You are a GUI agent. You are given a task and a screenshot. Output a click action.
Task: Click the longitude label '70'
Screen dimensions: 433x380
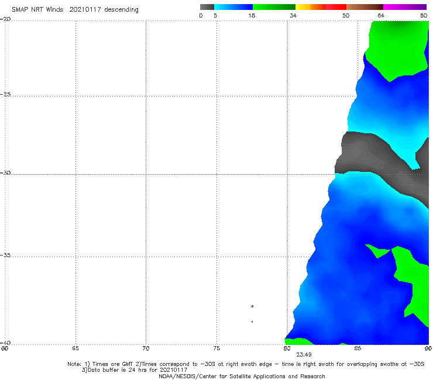click(x=146, y=348)
